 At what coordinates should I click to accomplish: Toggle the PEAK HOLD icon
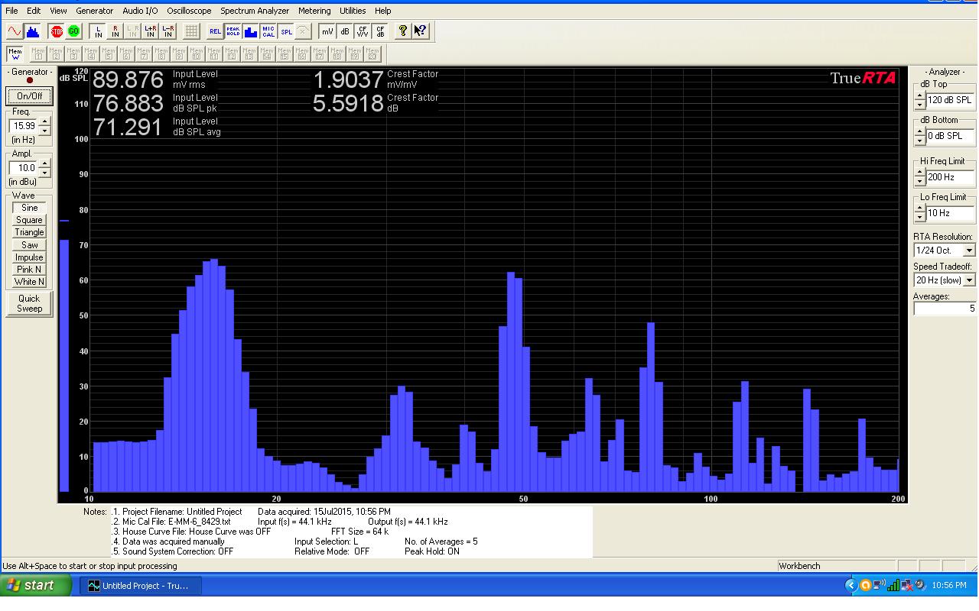point(233,31)
